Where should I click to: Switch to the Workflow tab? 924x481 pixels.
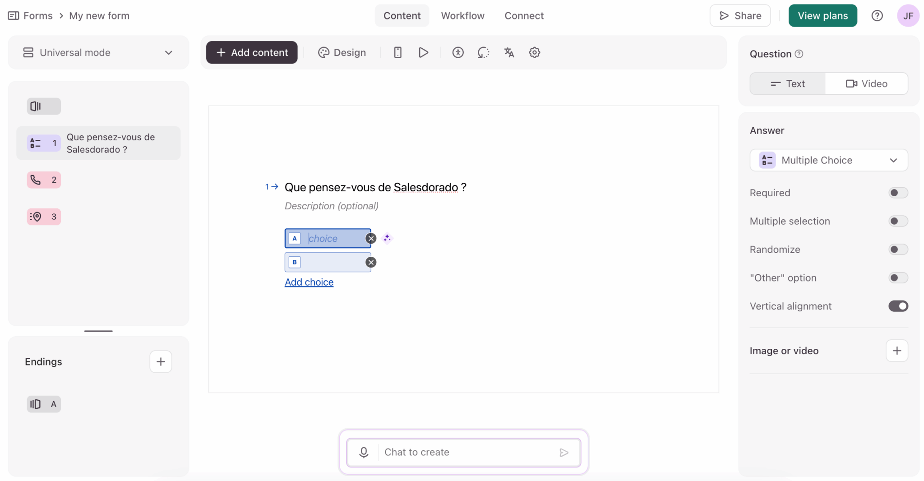[462, 16]
